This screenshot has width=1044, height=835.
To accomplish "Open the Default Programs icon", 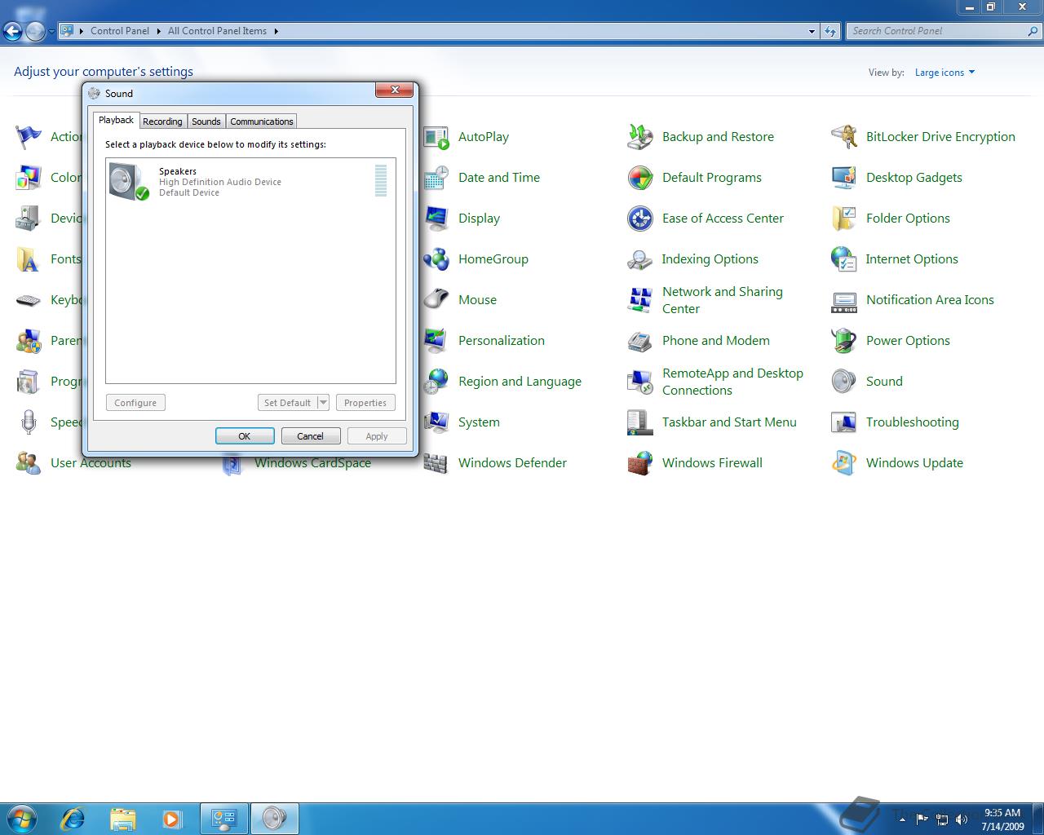I will click(640, 178).
